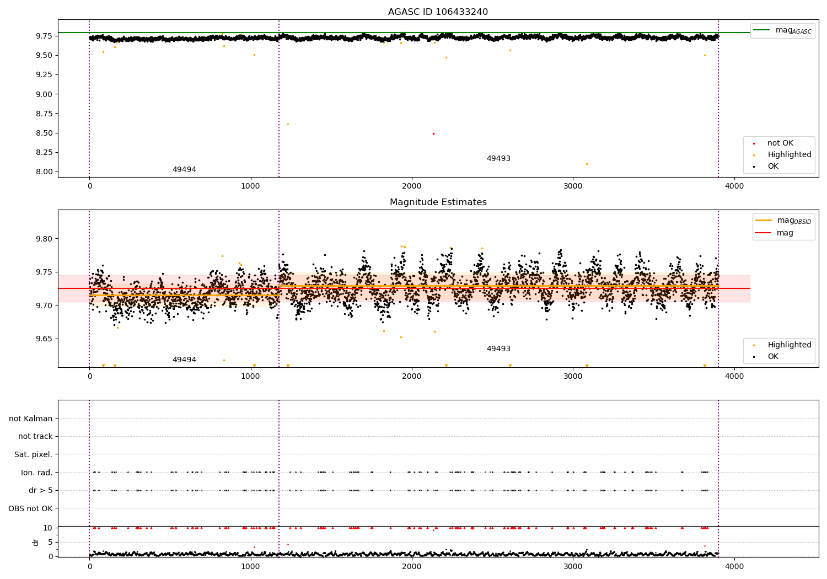
Task: Click the red not-OK point near 8.50 in top plot
Action: [x=433, y=133]
